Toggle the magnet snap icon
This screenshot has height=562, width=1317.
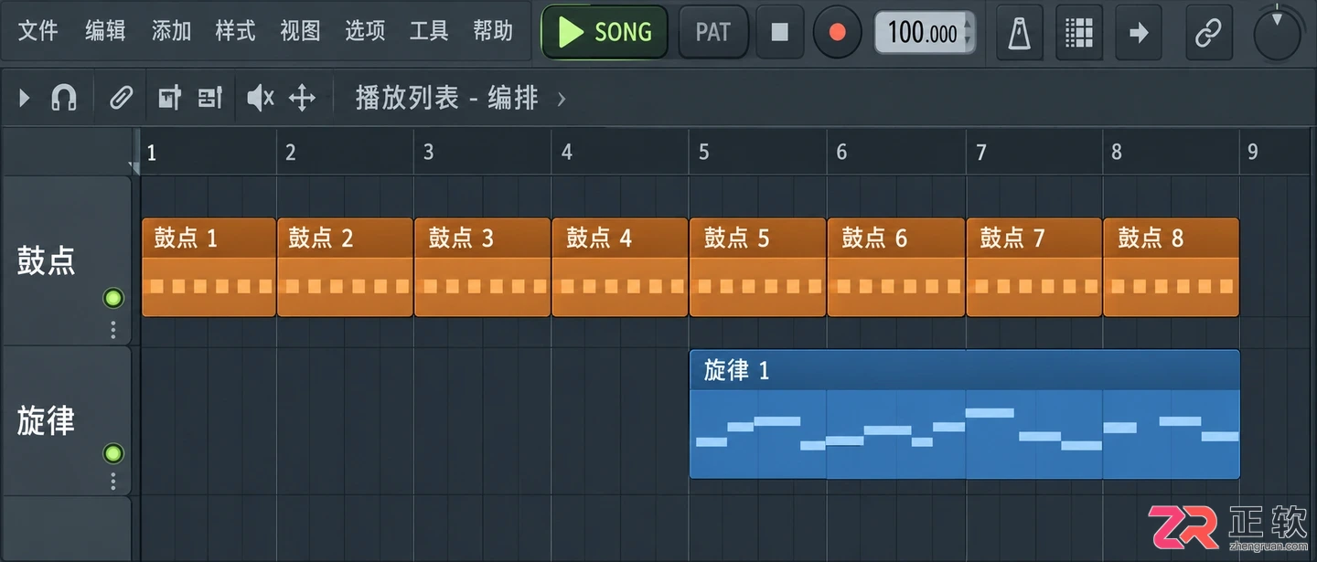pyautogui.click(x=64, y=97)
